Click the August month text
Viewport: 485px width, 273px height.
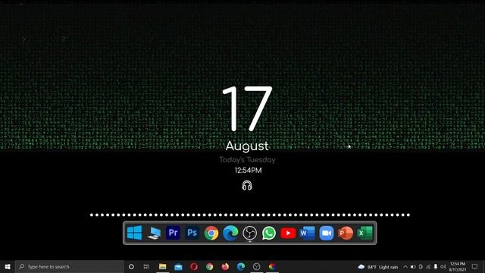coord(247,146)
